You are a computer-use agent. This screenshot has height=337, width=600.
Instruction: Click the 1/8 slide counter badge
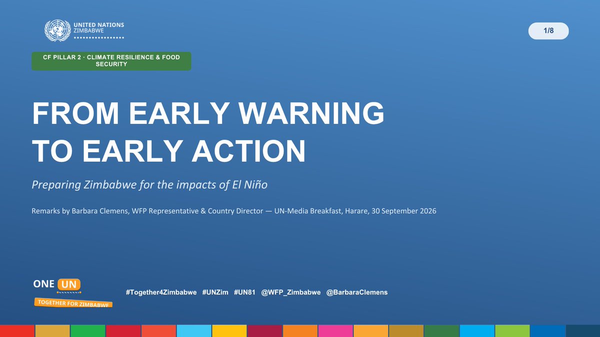coord(548,31)
